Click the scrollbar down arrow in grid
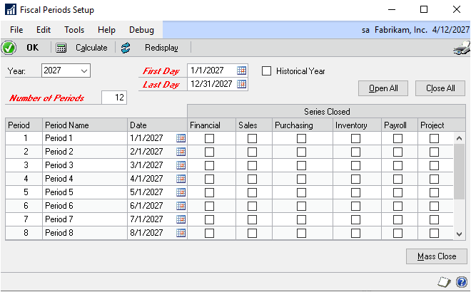 [459, 234]
